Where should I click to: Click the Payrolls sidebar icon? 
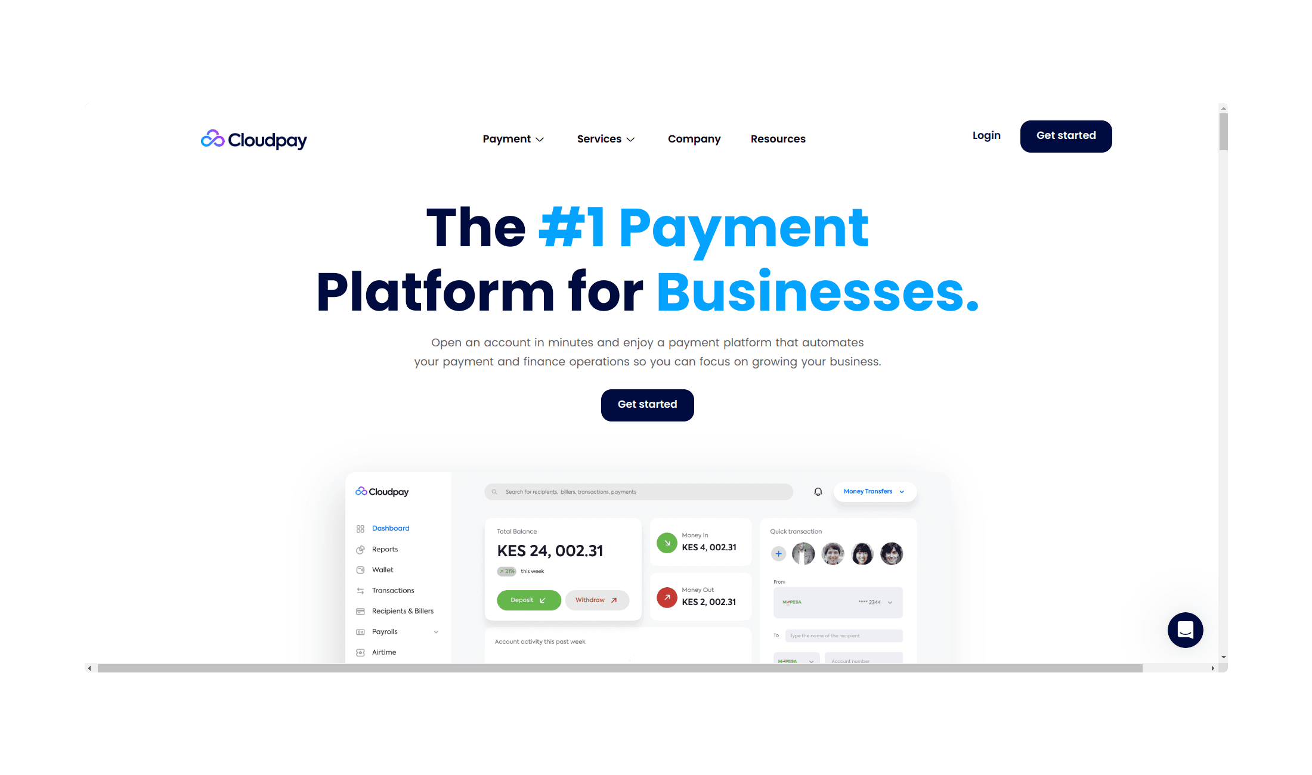[x=360, y=632]
